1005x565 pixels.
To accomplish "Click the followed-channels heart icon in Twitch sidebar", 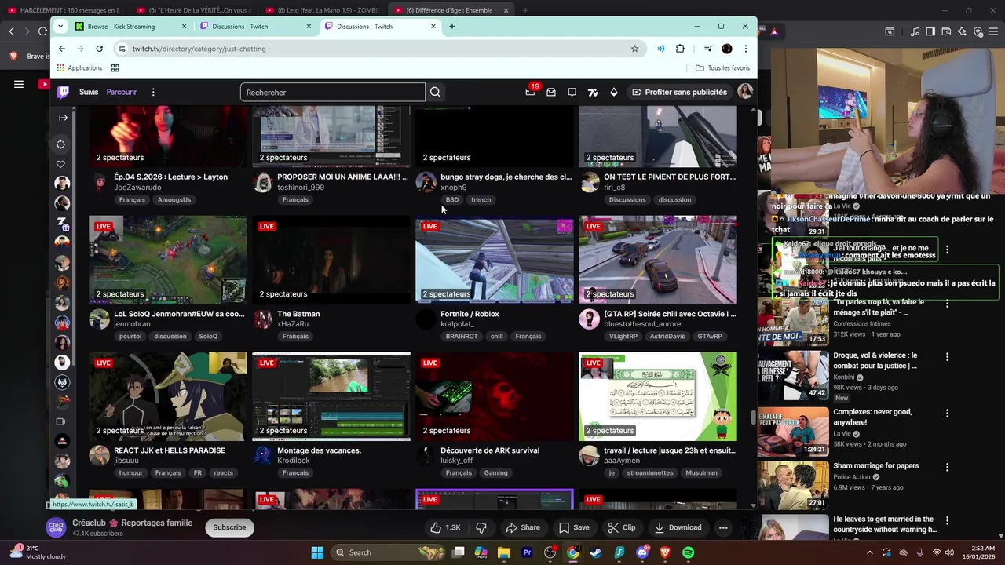I will click(x=60, y=164).
